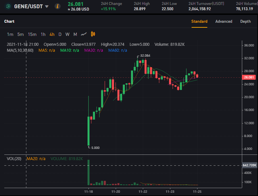Viewport: 258px width, 196px height.
Task: Click the ≈ 26.08 USD conversion text
Action: pyautogui.click(x=78, y=9)
